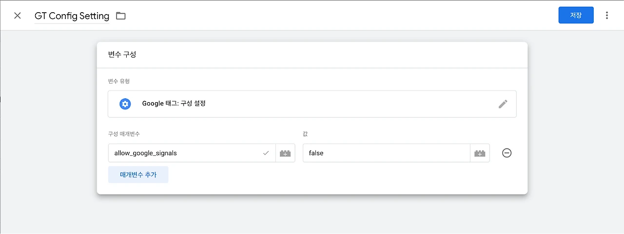Screen dimensions: 624x234
Task: Click the 매개변수 추가 button
Action: 138,175
